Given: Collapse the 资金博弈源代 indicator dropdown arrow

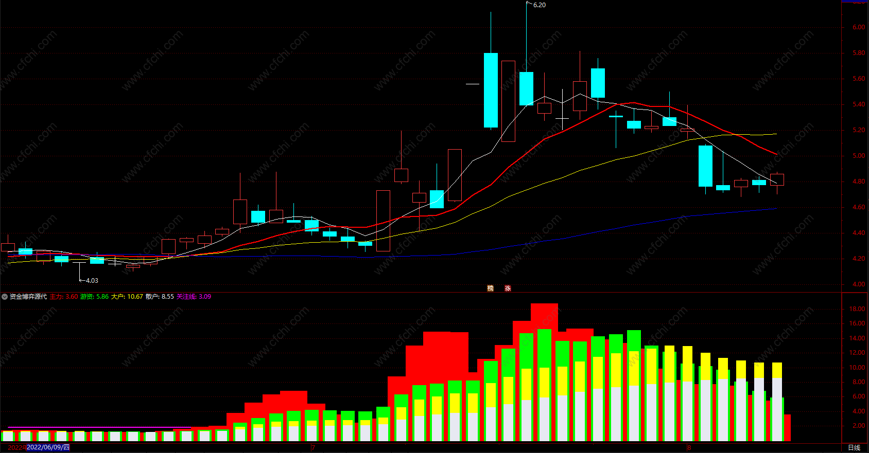Looking at the screenshot, I should coord(5,297).
